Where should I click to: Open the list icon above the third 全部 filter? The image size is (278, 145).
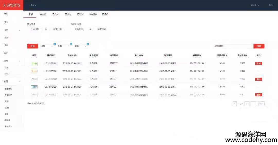pyautogui.click(x=88, y=44)
